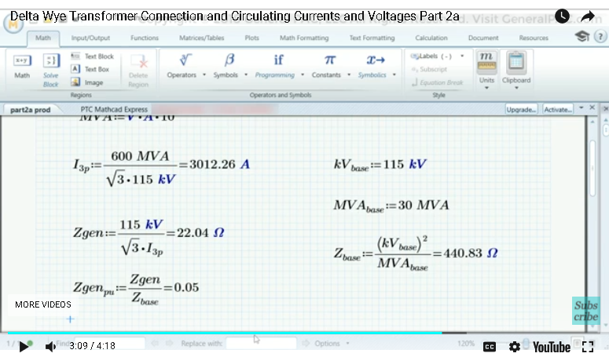This screenshot has width=609, height=357.
Task: Click the MORE VIDEOS label
Action: [43, 304]
